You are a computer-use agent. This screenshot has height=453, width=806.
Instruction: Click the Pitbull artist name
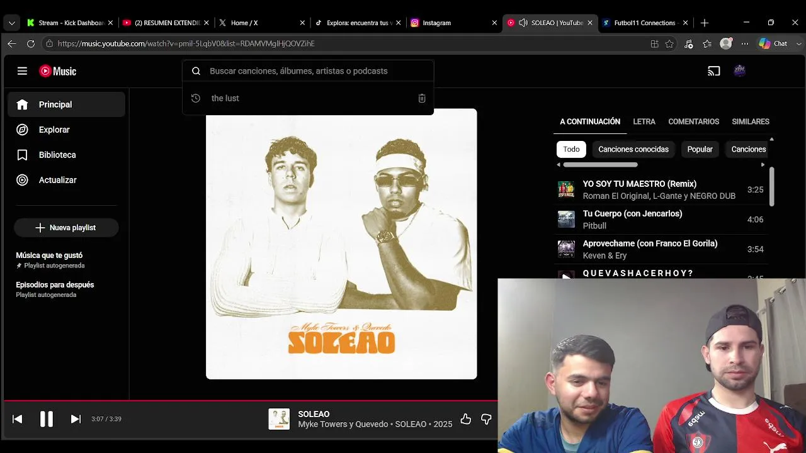(x=594, y=226)
